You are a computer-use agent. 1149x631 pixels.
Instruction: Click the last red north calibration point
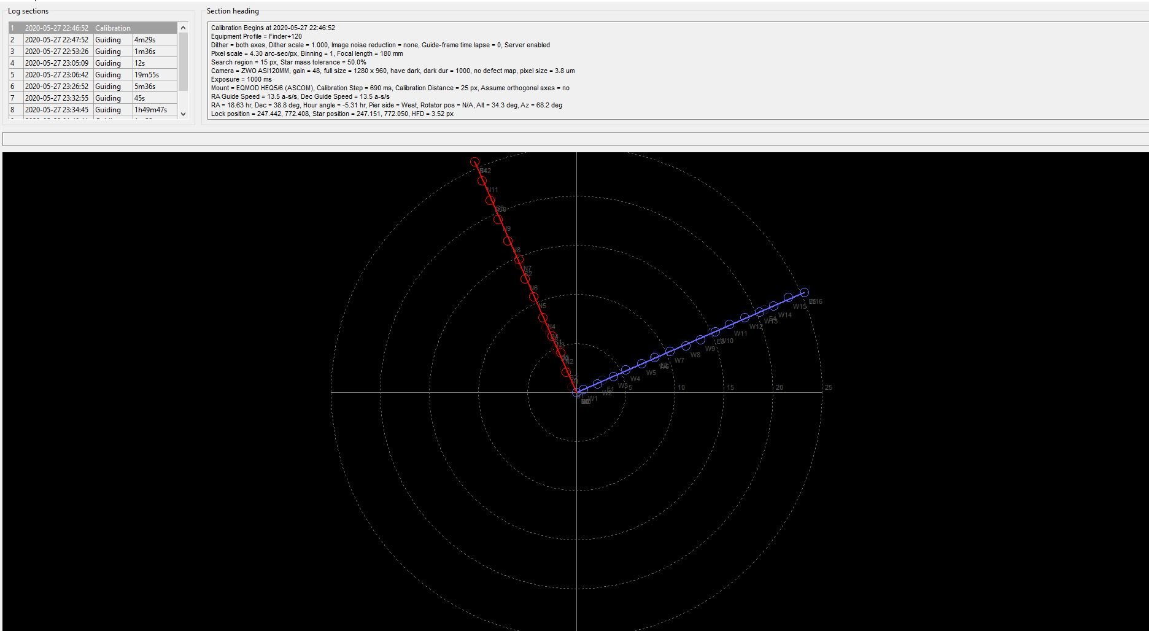(474, 162)
